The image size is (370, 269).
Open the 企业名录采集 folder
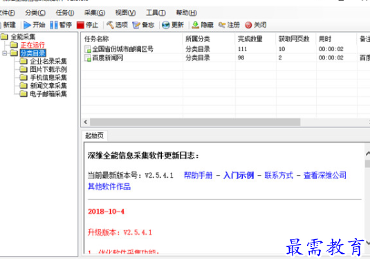[x=48, y=62]
